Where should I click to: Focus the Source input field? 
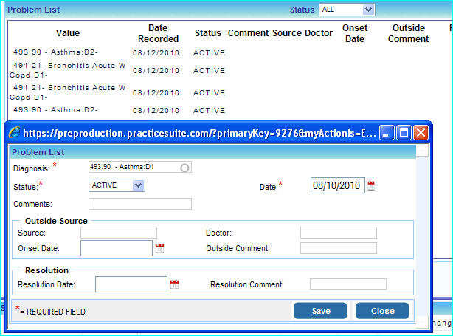click(118, 233)
